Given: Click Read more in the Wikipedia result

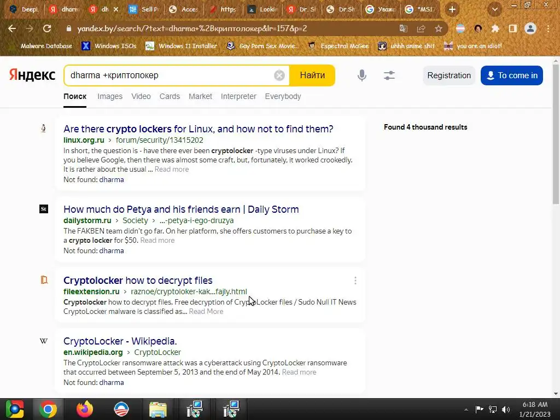Looking at the screenshot, I should coord(299,372).
